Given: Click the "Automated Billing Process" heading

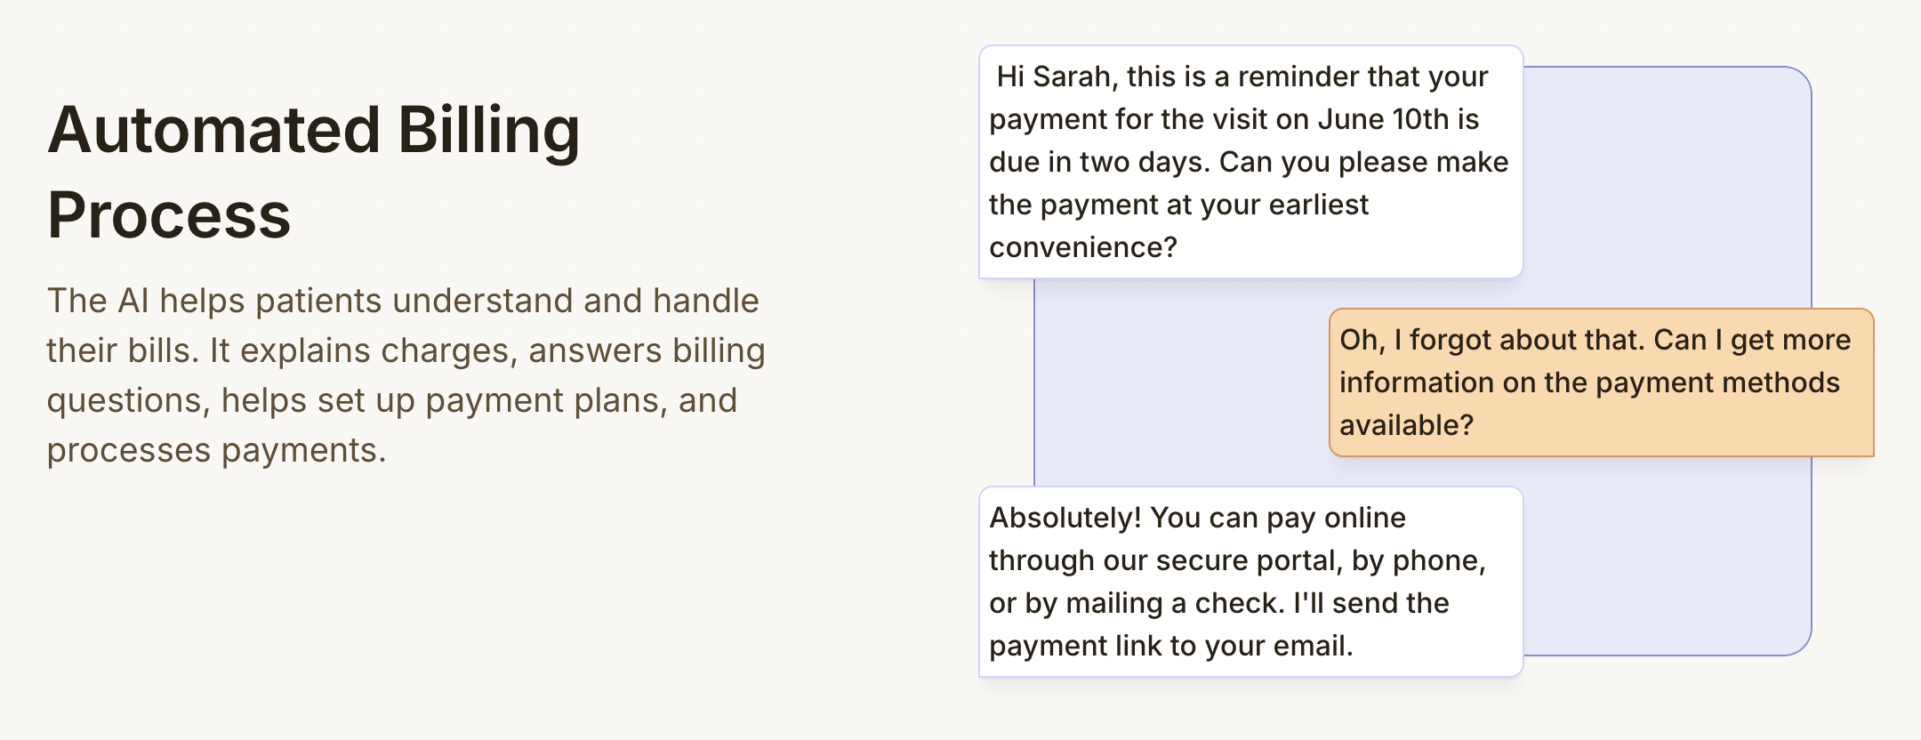Looking at the screenshot, I should (x=313, y=172).
